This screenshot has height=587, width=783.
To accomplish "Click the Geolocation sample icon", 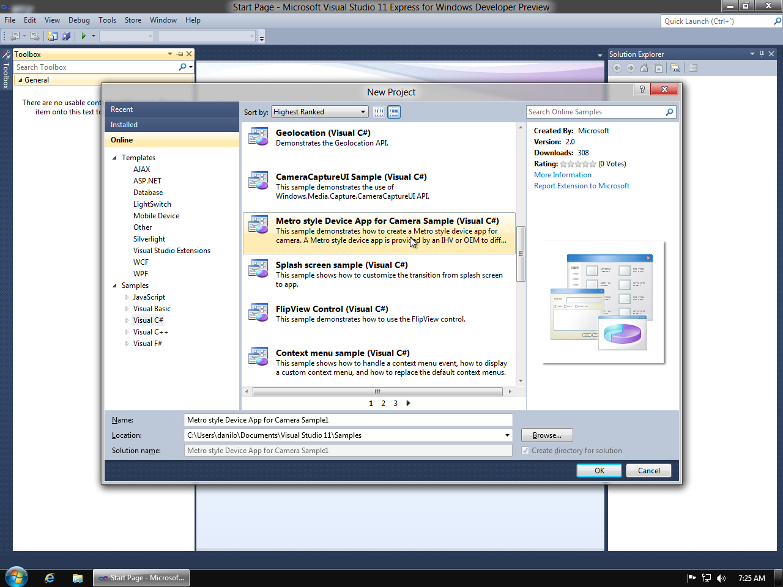I will coord(258,136).
